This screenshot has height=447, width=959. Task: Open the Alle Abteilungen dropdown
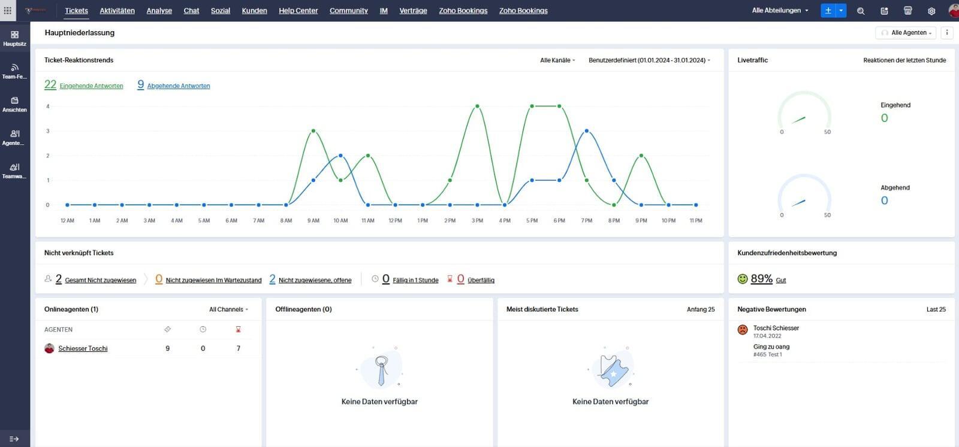pyautogui.click(x=780, y=11)
